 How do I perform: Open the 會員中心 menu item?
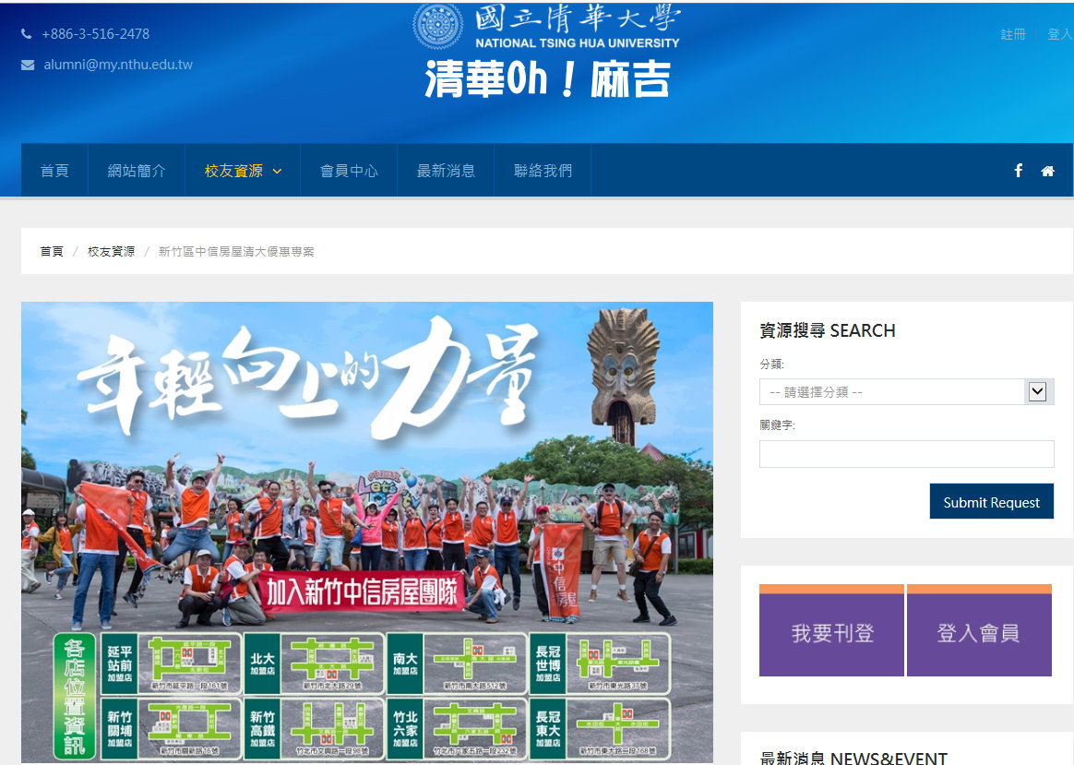(x=349, y=171)
